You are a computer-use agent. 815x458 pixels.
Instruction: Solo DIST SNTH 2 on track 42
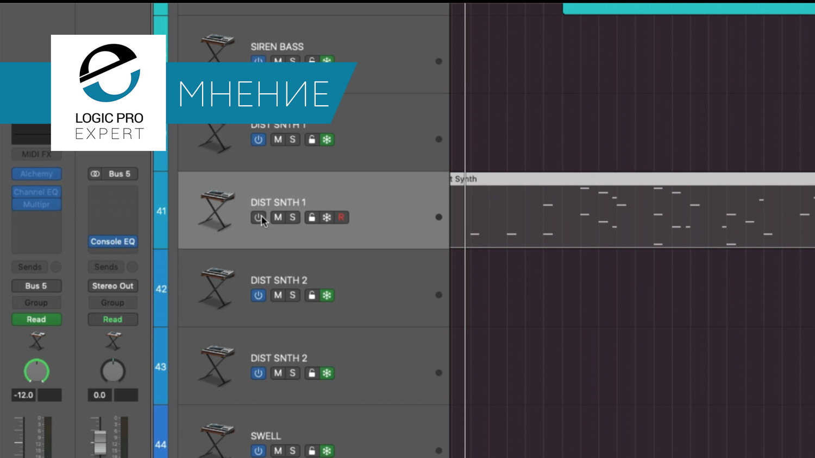pos(293,295)
